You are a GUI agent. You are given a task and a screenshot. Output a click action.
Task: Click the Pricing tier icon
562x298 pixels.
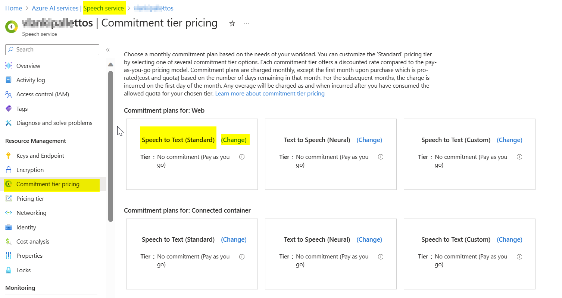[x=9, y=198]
